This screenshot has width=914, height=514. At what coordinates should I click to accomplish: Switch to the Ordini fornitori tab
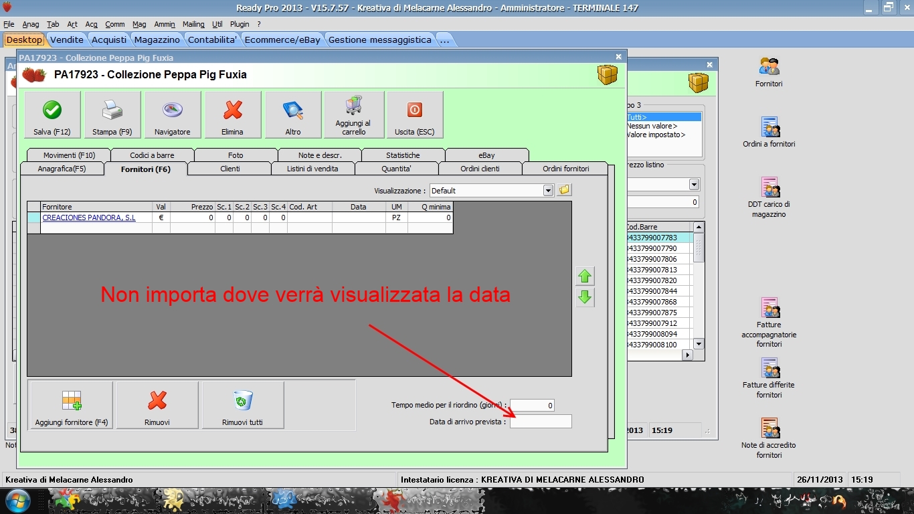(x=566, y=169)
